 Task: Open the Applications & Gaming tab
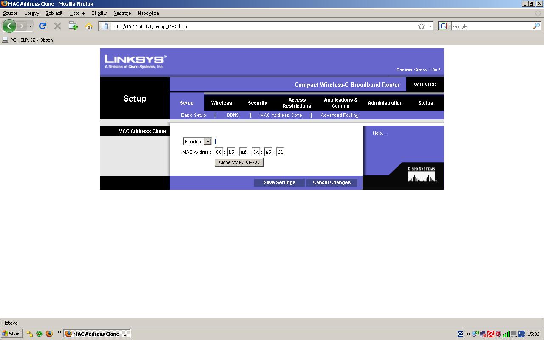pyautogui.click(x=341, y=103)
